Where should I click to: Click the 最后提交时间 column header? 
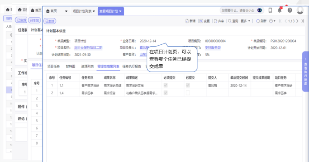[x=239, y=78]
